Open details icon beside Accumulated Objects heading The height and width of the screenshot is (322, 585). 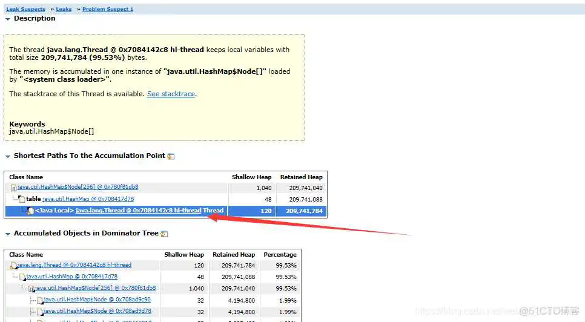click(x=164, y=234)
